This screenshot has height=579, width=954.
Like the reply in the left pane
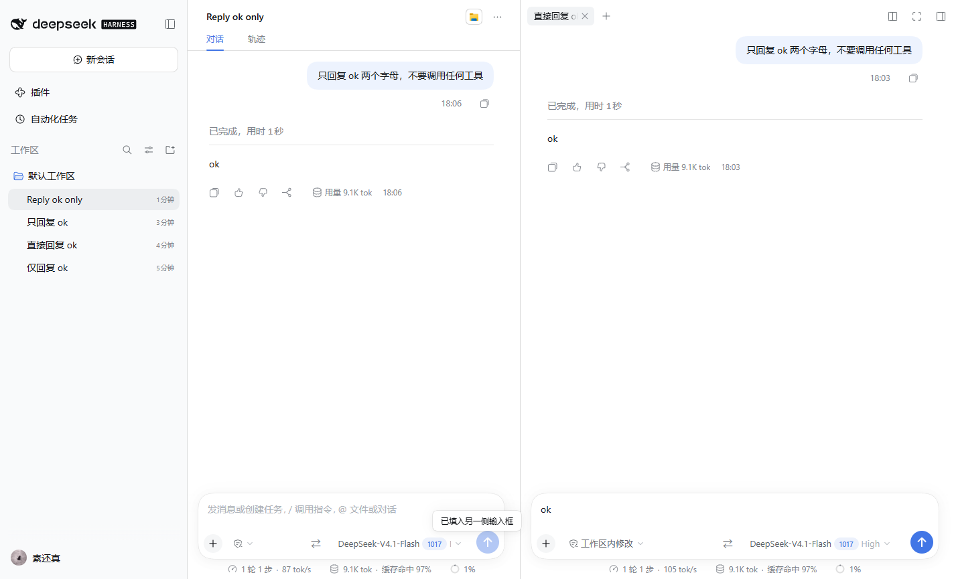pyautogui.click(x=238, y=193)
